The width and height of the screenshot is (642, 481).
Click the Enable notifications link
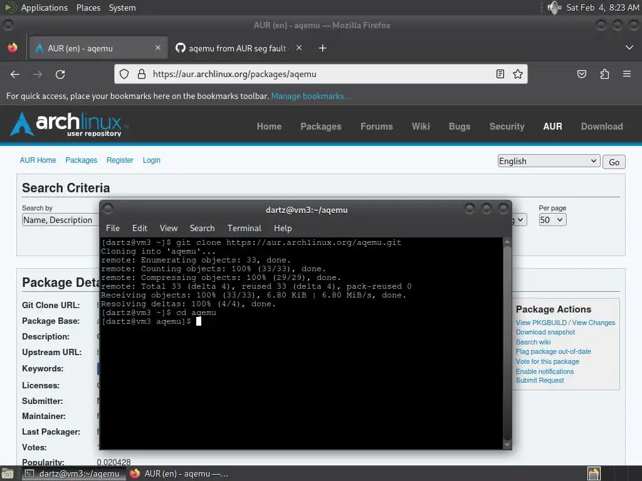point(545,371)
